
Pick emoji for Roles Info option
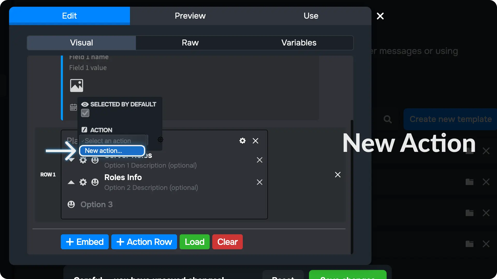(95, 182)
